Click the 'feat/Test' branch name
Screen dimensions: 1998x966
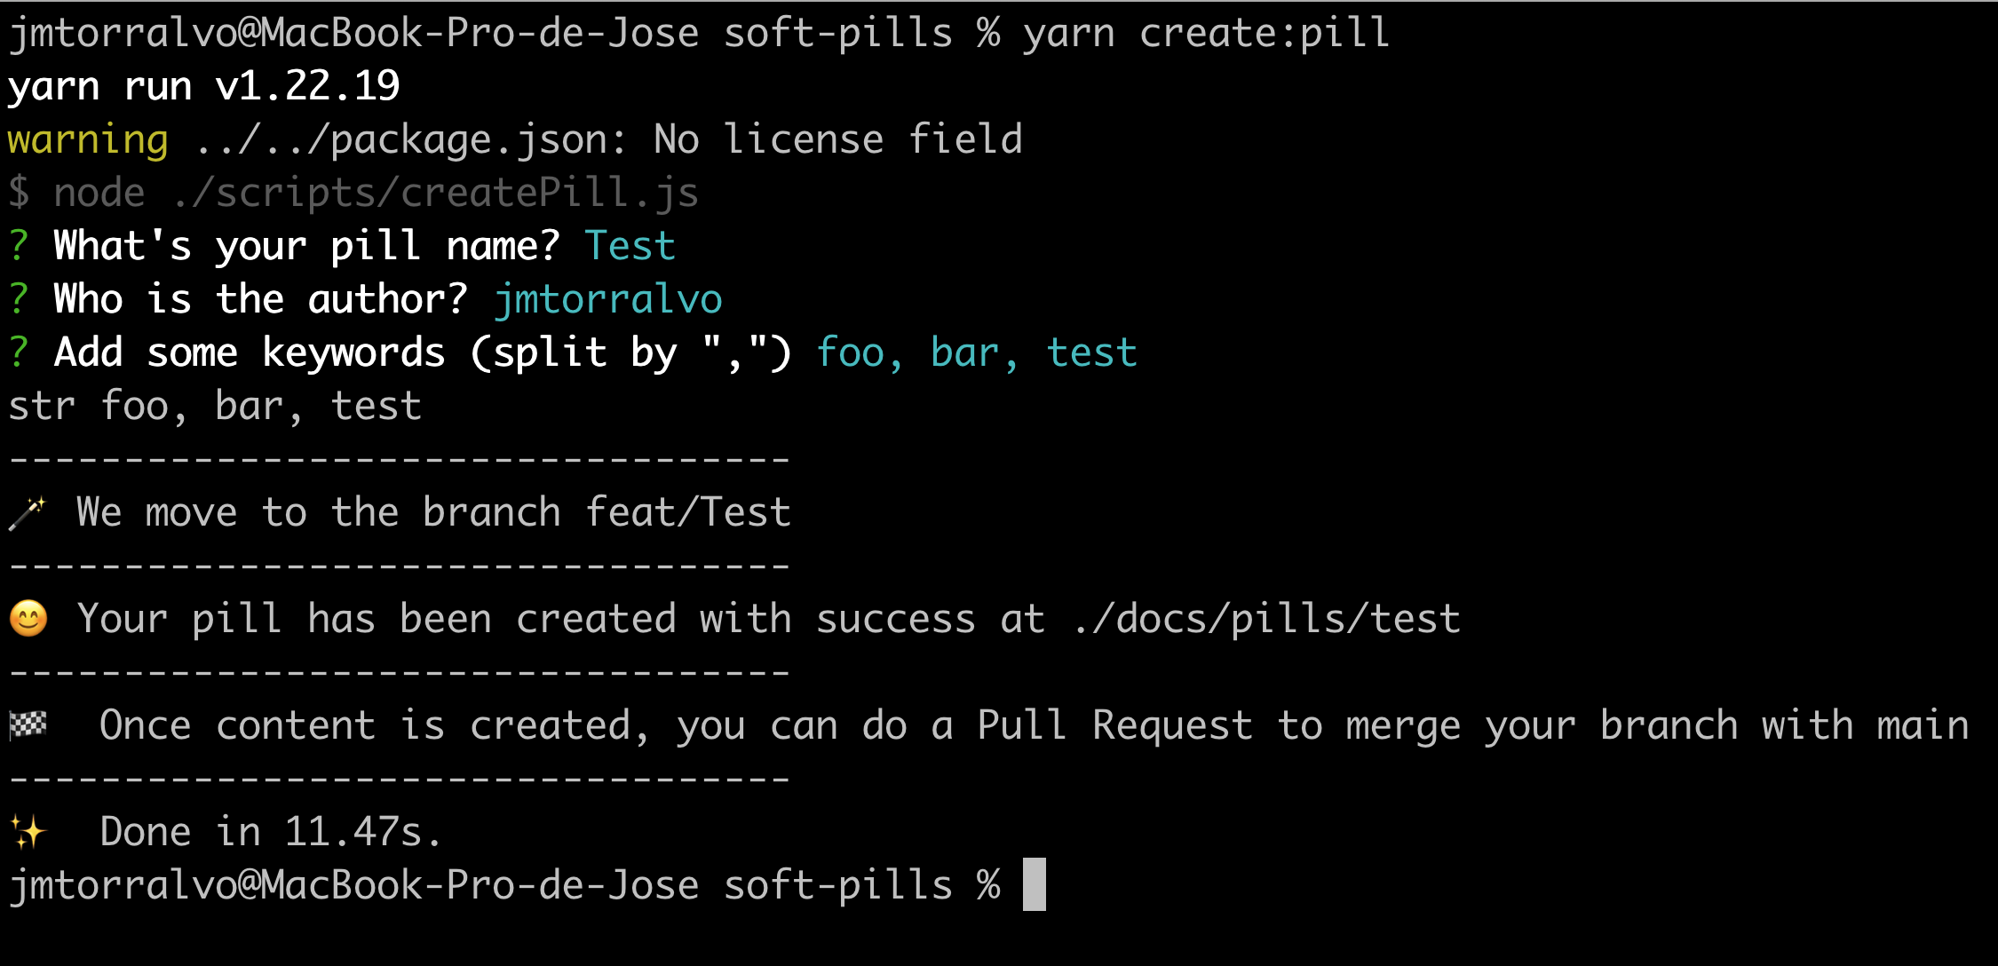click(x=687, y=512)
